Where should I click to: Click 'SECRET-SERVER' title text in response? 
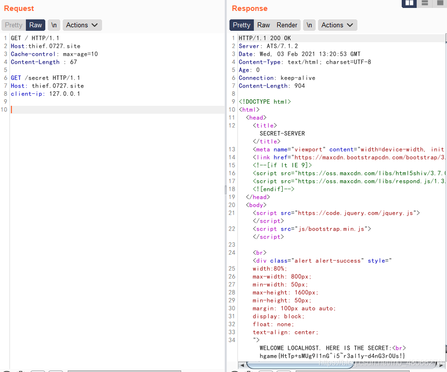click(282, 134)
